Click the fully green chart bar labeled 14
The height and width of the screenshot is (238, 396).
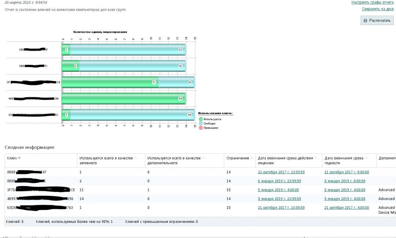(x=124, y=98)
